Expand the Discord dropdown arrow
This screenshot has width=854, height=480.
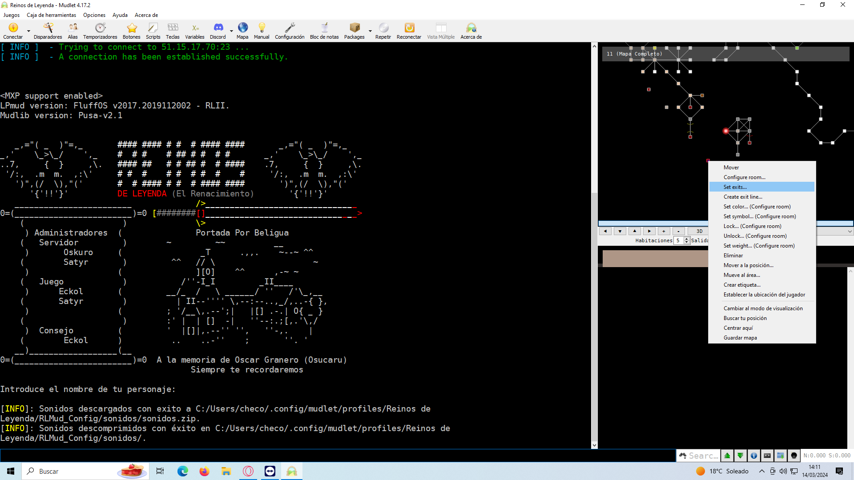[231, 31]
